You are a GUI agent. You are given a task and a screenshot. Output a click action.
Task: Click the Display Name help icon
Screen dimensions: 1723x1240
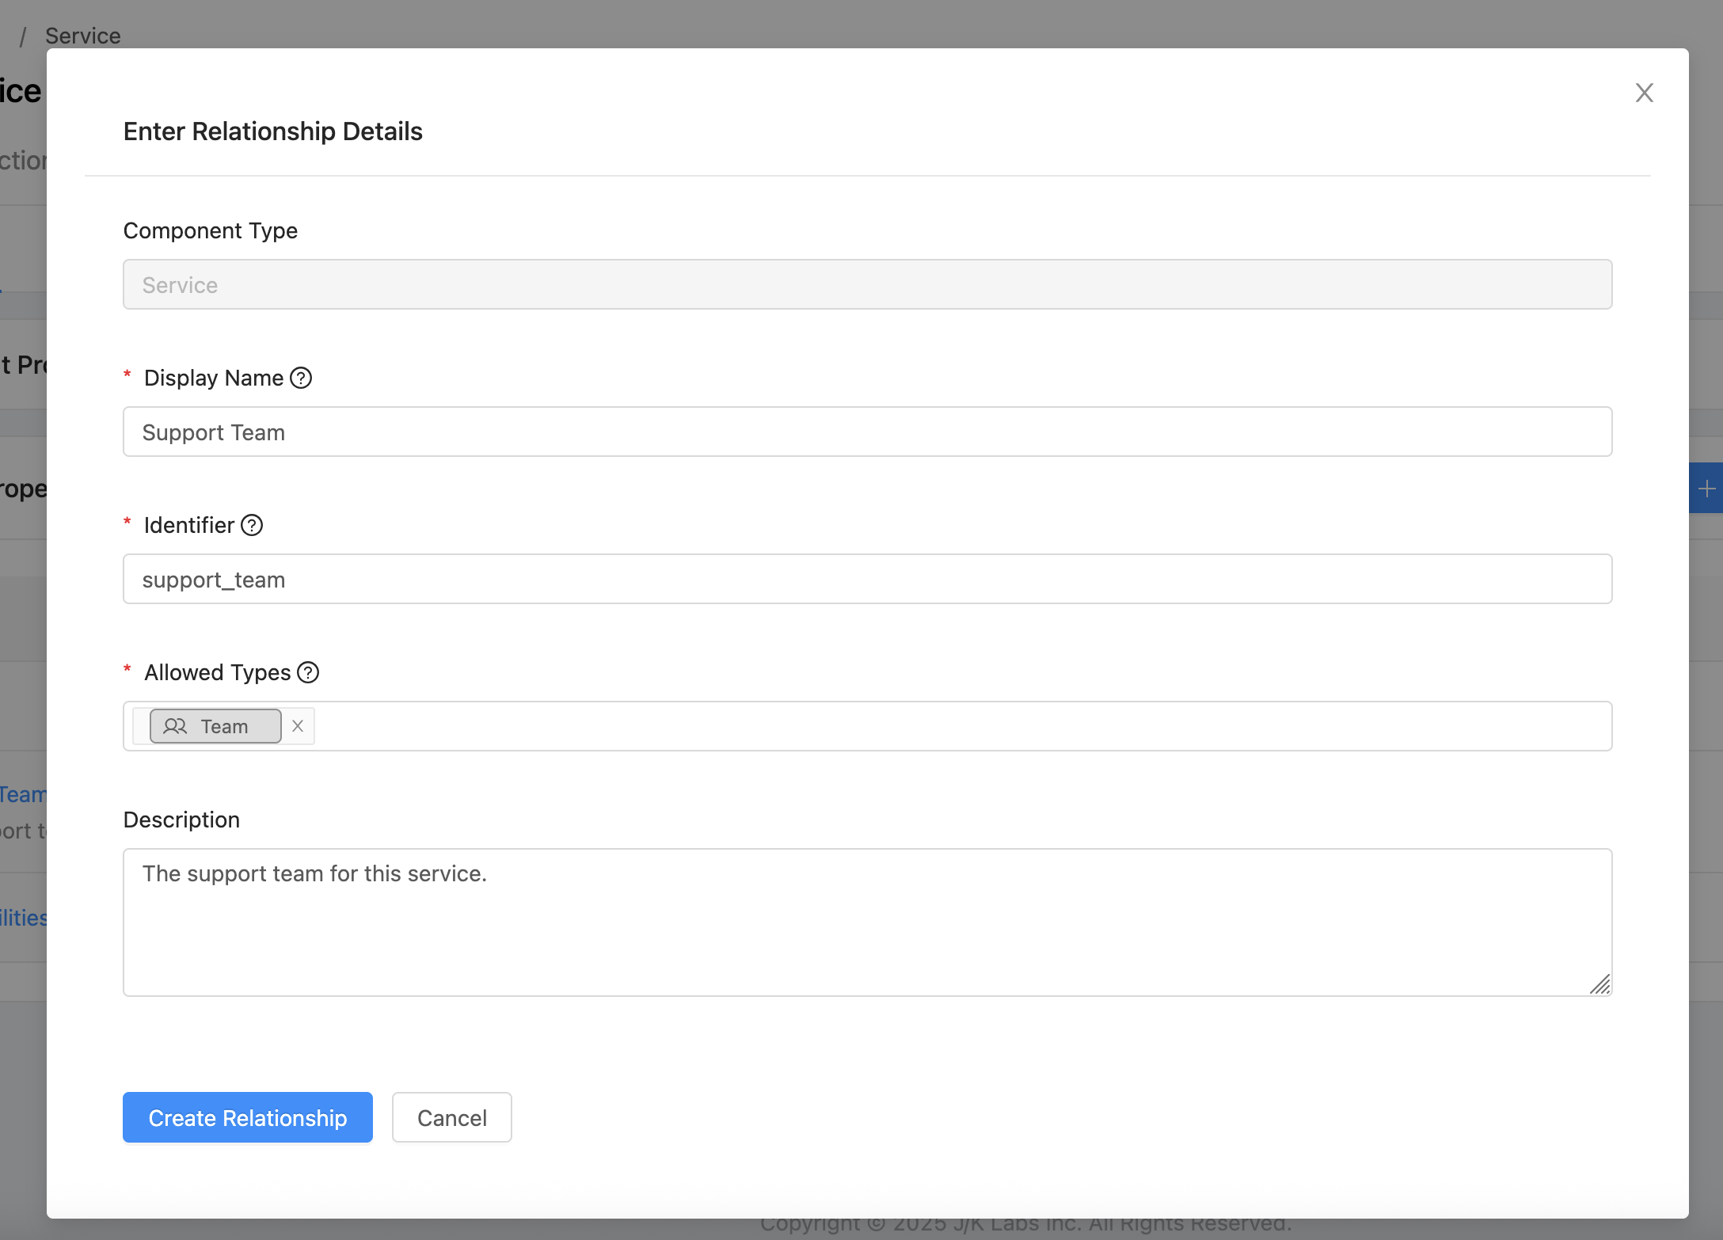pos(301,378)
